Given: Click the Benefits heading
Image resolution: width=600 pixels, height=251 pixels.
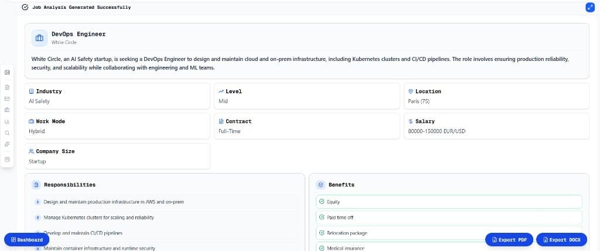Looking at the screenshot, I should pyautogui.click(x=342, y=185).
